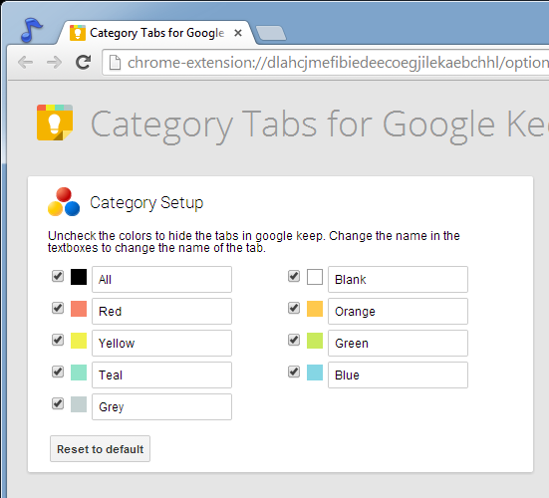The width and height of the screenshot is (549, 498).
Task: Edit the Blank tab name textbox
Action: click(398, 279)
